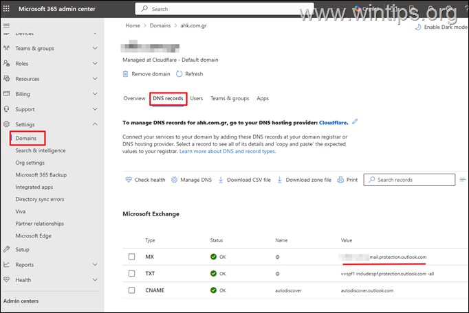Open the Apps tab
This screenshot has height=313, width=469.
point(263,98)
